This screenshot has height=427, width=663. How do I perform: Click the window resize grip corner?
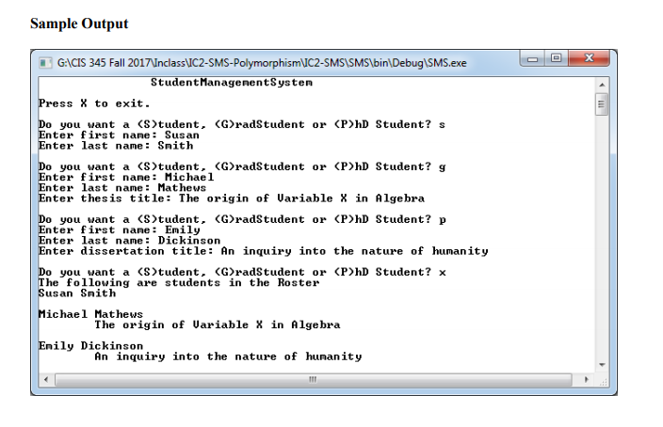click(604, 382)
